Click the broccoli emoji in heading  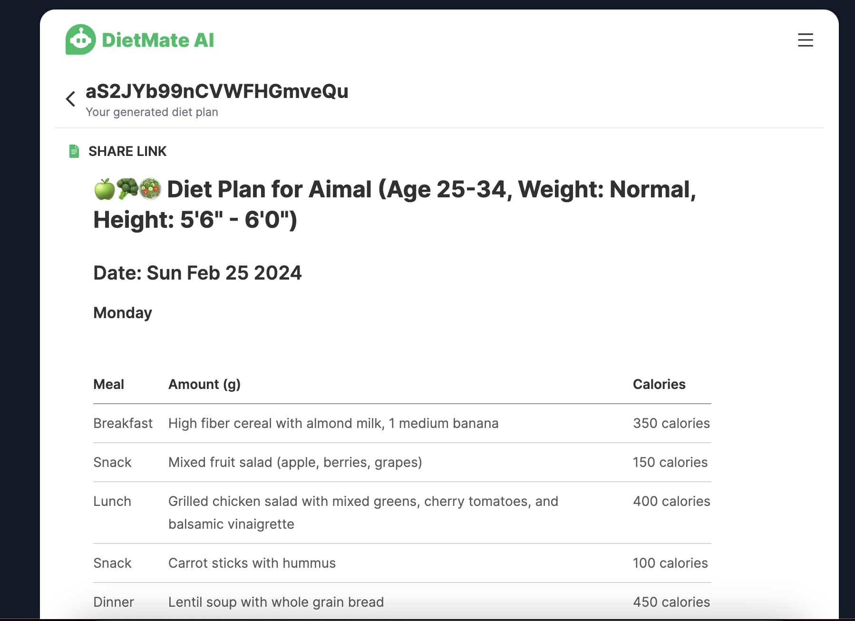[127, 189]
